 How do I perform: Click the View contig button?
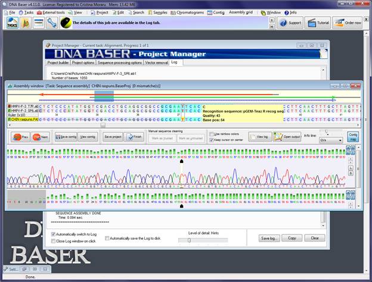point(88,137)
